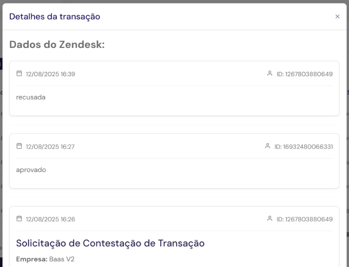Click the ID number in the recusada entry
The image size is (349, 267).
pos(305,74)
